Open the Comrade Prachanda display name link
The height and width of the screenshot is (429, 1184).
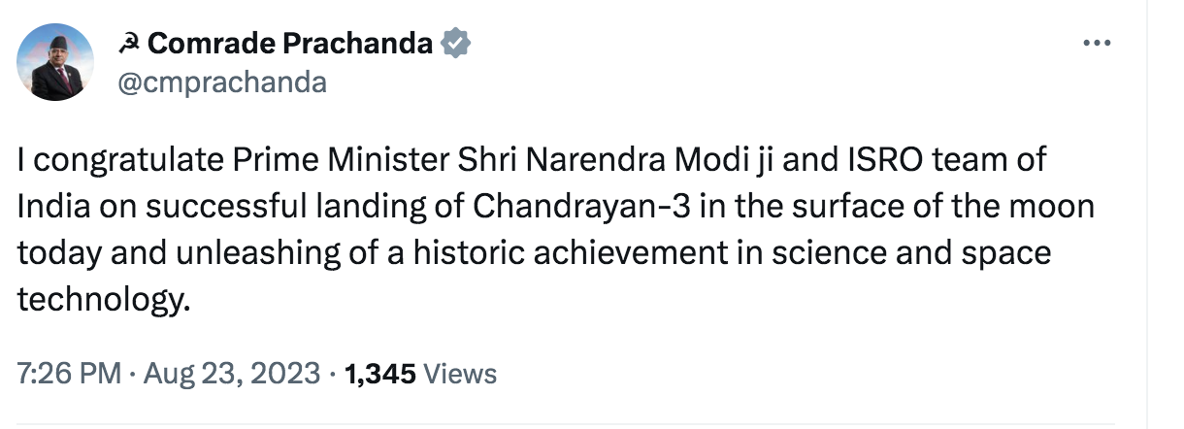click(x=290, y=43)
